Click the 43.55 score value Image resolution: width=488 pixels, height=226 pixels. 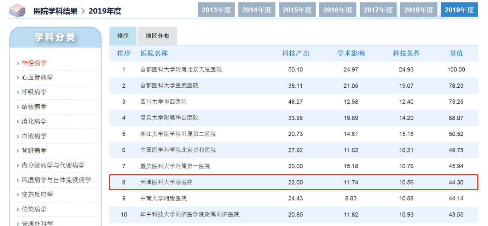[456, 214]
